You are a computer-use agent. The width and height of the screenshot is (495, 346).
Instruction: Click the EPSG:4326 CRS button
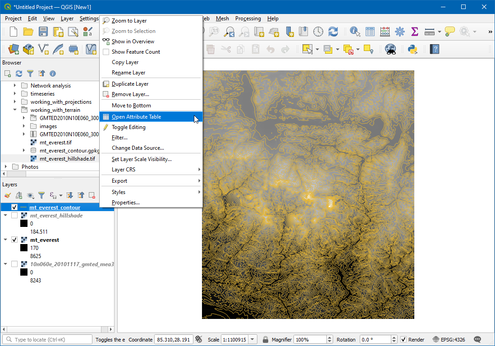pyautogui.click(x=449, y=340)
